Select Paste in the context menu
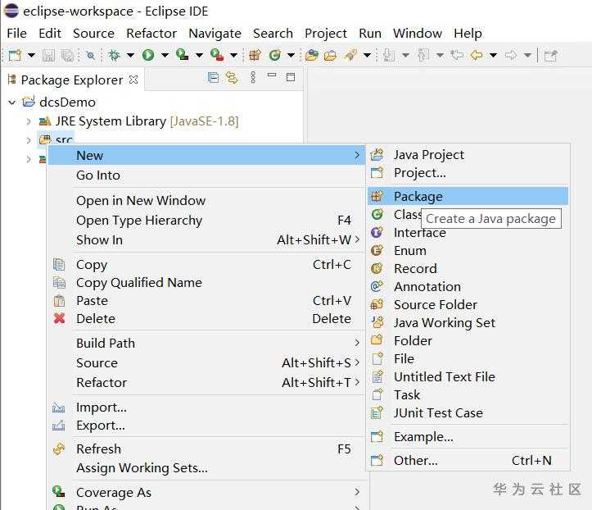This screenshot has width=592, height=510. coord(206,301)
